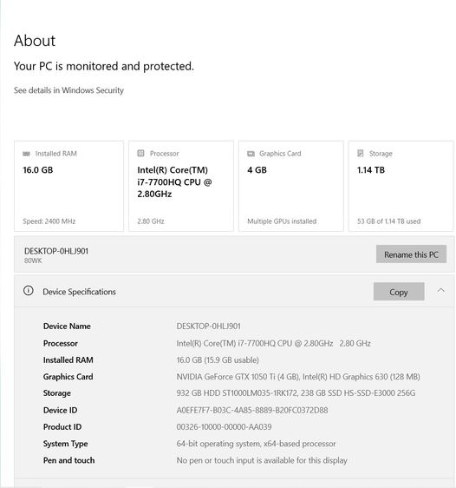
Task: Click 'Your PC is monitored and protected.'
Action: tap(104, 66)
